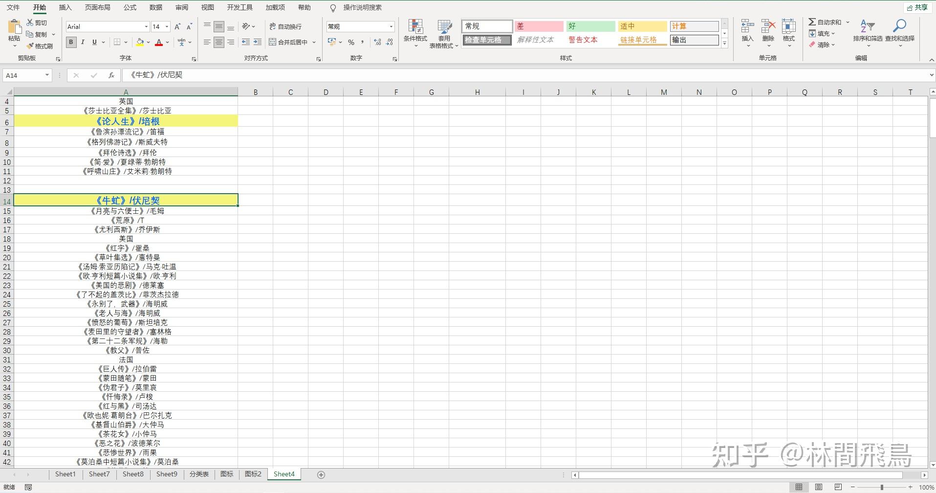Toggle italic formatting
The width and height of the screenshot is (936, 493).
click(x=83, y=42)
